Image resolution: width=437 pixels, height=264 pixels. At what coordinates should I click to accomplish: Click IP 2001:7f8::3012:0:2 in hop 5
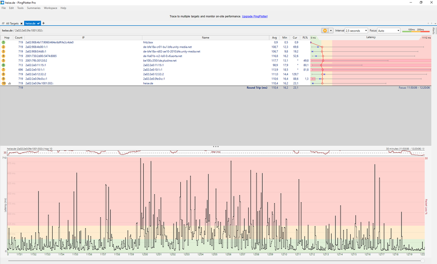tap(36, 60)
